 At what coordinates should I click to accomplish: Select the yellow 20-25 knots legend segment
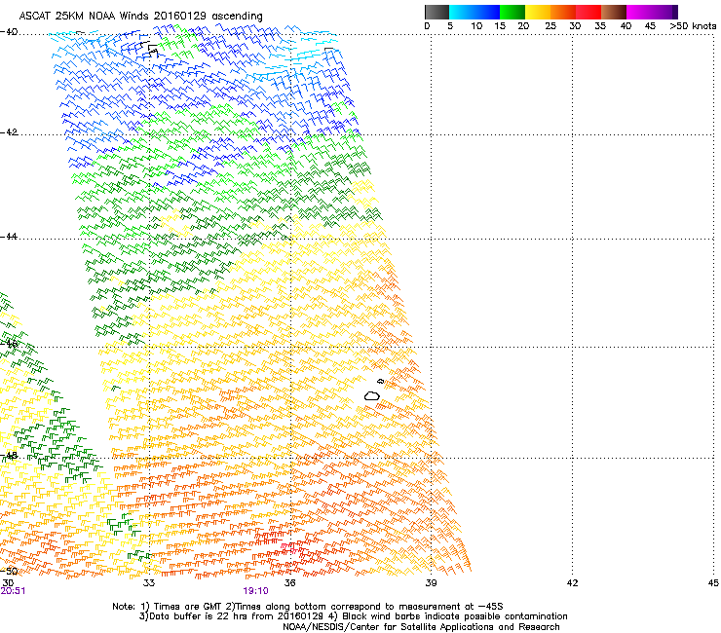pos(538,12)
